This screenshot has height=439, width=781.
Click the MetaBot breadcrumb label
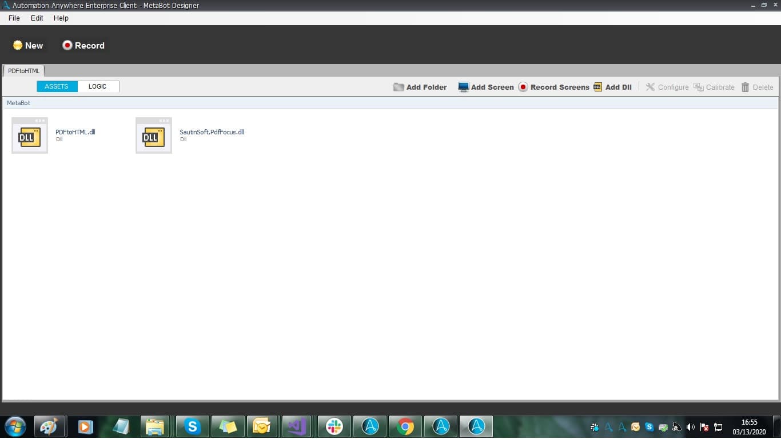tap(18, 103)
